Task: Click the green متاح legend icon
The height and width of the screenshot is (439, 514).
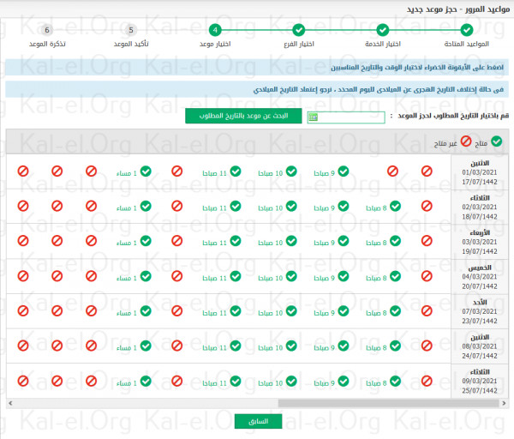Action: tap(497, 141)
